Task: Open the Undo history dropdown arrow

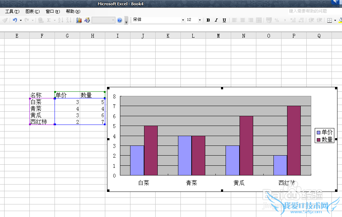Action: pyautogui.click(x=21, y=20)
